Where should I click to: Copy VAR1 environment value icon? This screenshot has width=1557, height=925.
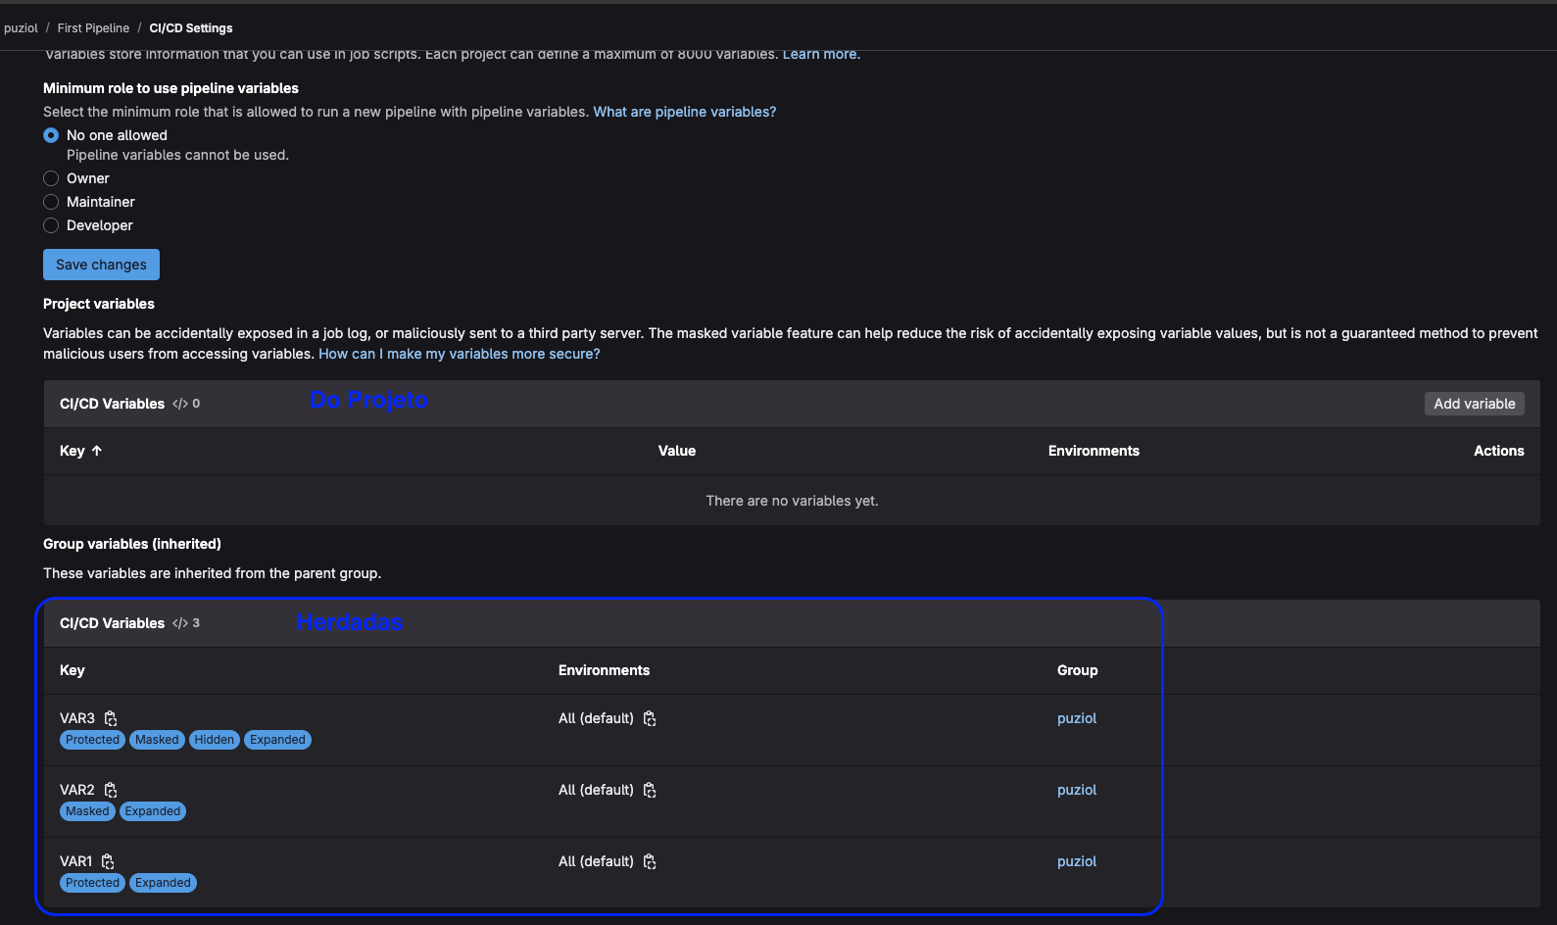(x=650, y=861)
